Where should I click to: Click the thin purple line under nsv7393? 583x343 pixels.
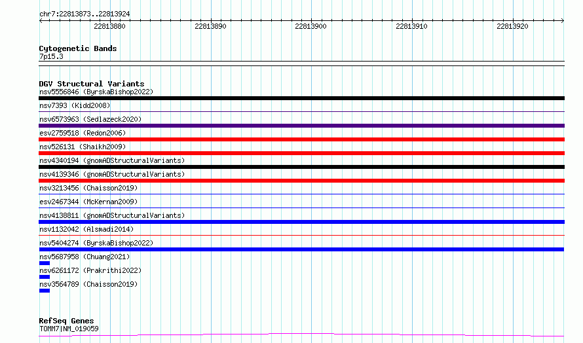pyautogui.click(x=301, y=112)
